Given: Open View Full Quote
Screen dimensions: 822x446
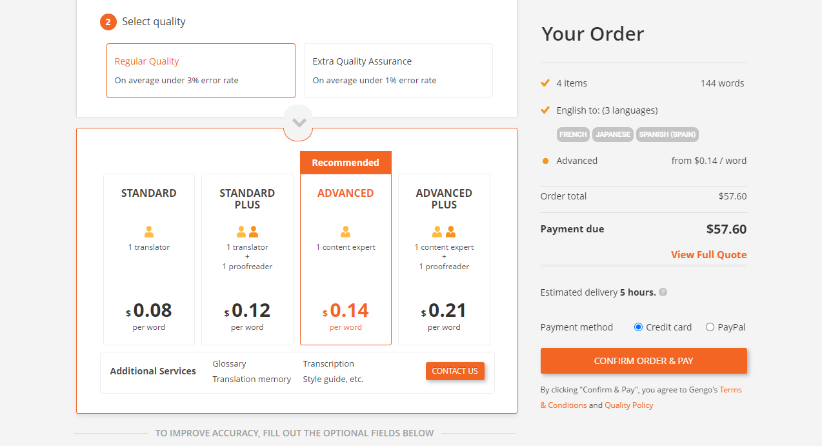Looking at the screenshot, I should pos(708,254).
